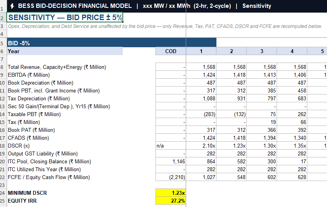327x207 pixels.
Task: Select the Year 3 column header
Action: tap(262, 51)
